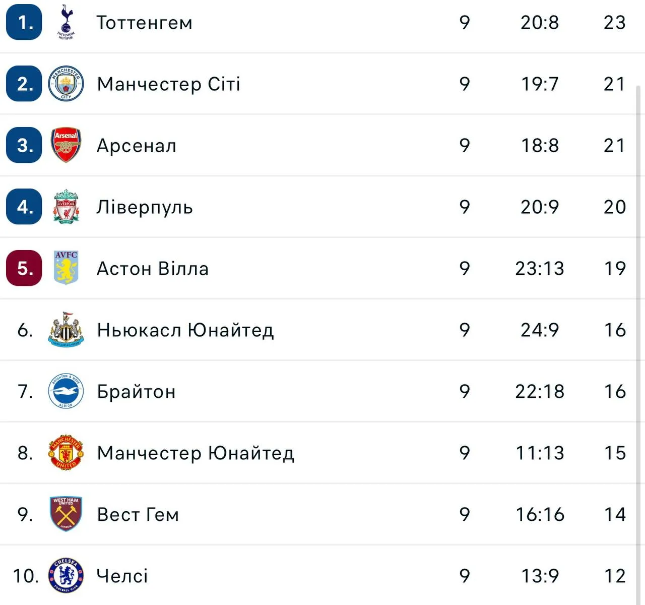
Task: Click the Ліверпуль team name
Action: pos(145,207)
